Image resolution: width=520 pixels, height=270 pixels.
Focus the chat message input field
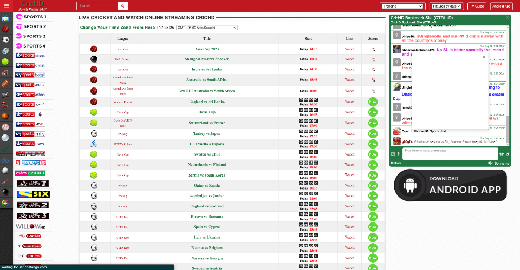(x=450, y=154)
